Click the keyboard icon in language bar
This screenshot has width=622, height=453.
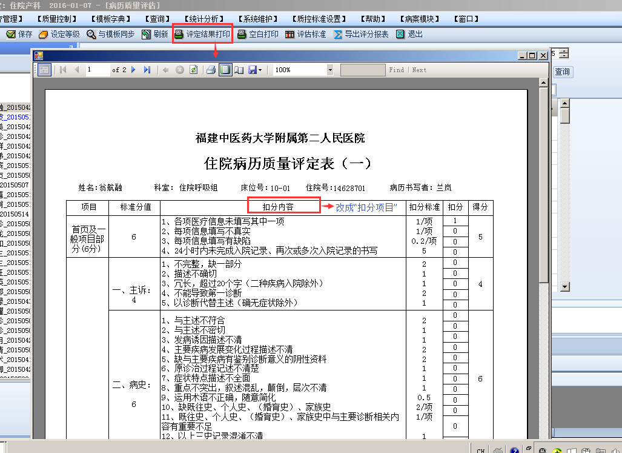(x=498, y=450)
